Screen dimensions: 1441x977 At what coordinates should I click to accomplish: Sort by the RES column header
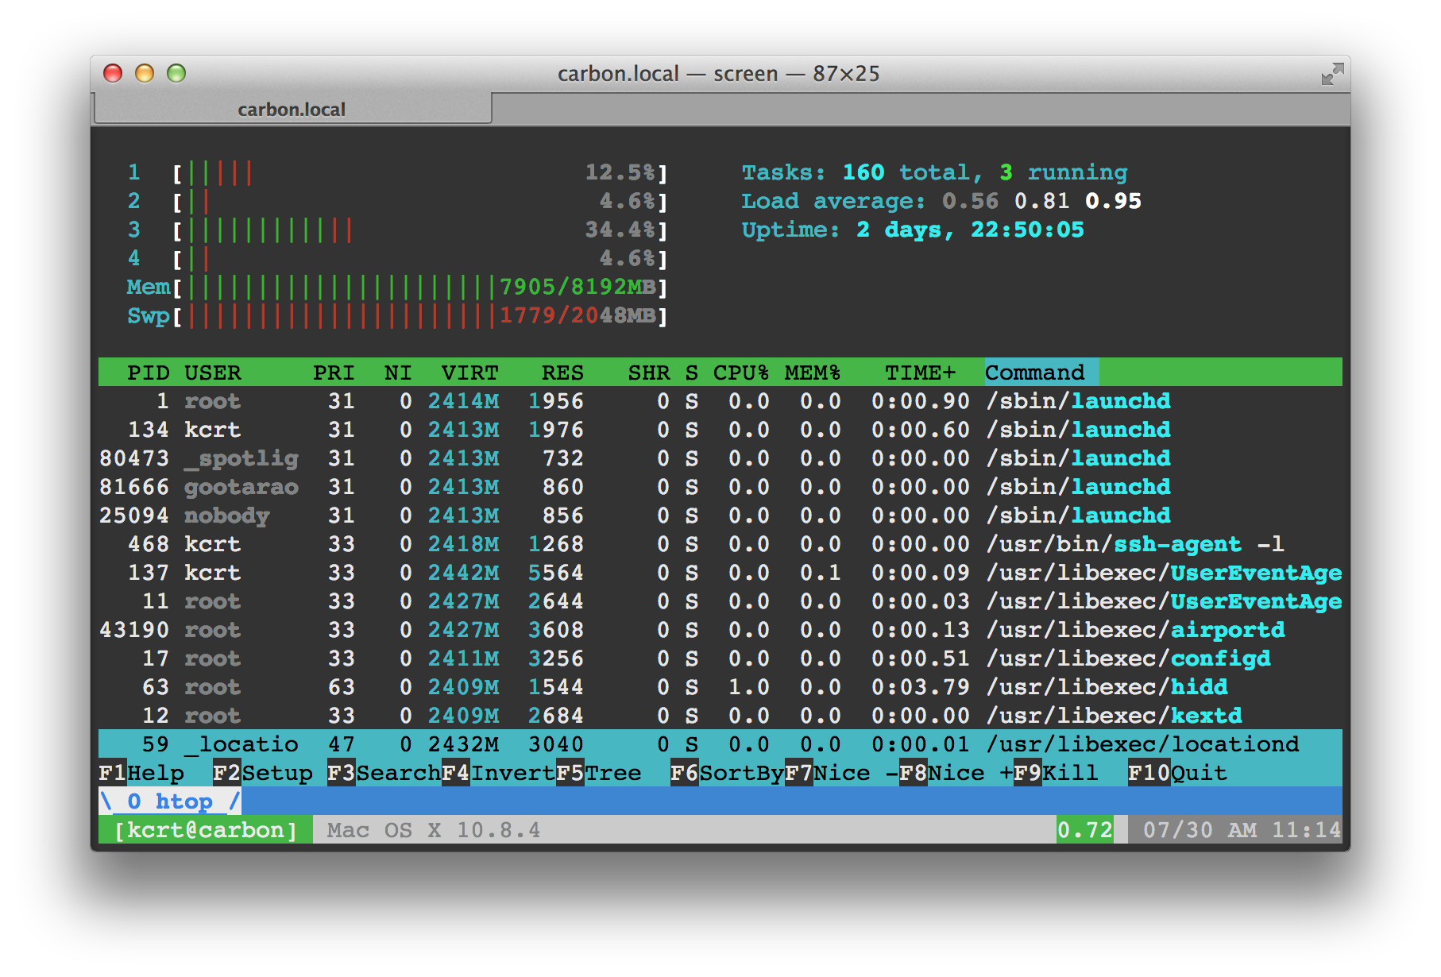tap(563, 373)
